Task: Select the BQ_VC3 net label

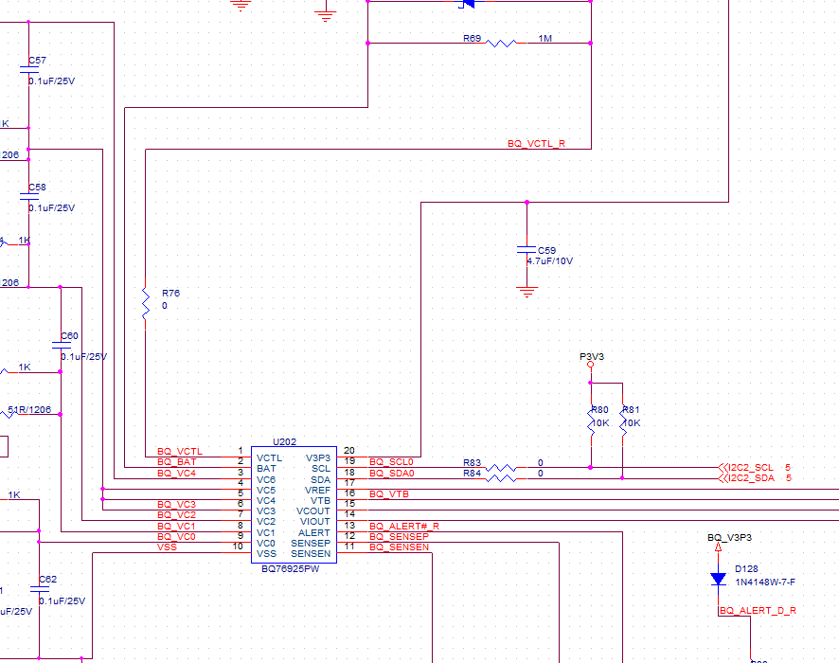Action: [x=176, y=505]
